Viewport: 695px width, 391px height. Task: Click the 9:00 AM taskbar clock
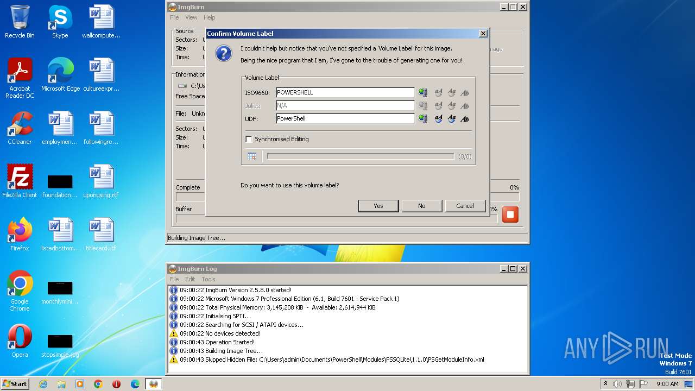(667, 384)
